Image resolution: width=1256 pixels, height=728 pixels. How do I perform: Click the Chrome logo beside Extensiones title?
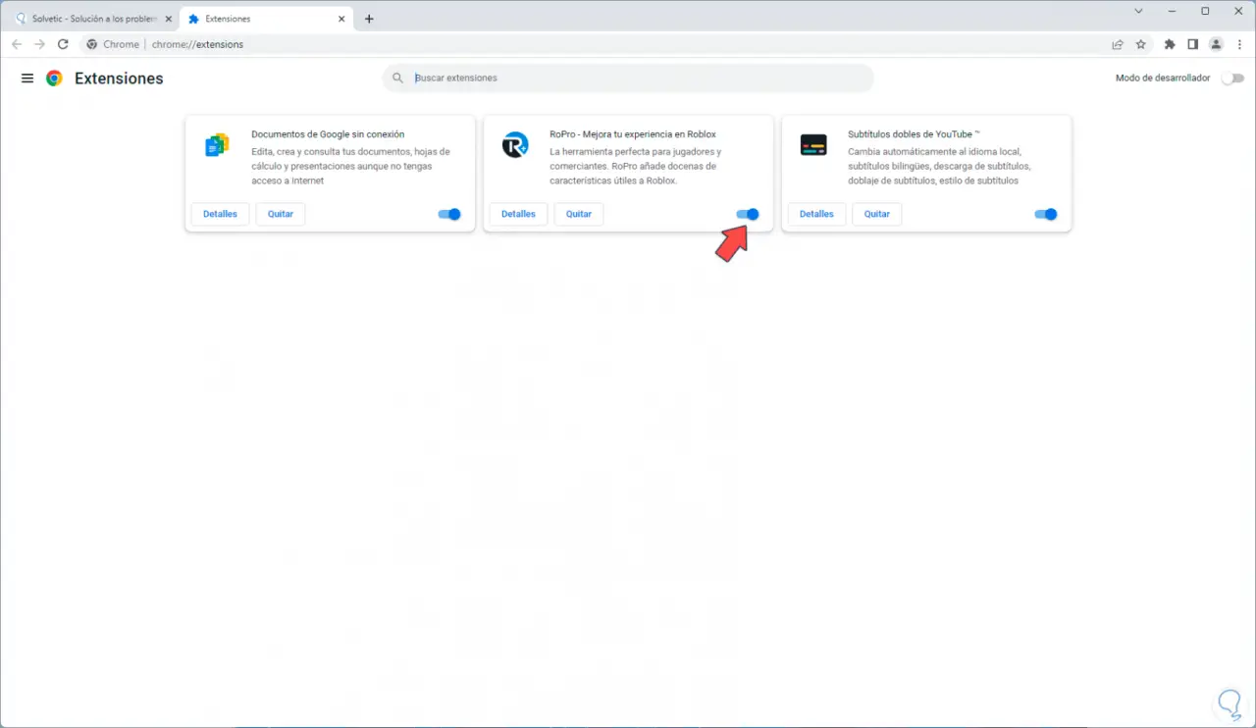tap(55, 78)
